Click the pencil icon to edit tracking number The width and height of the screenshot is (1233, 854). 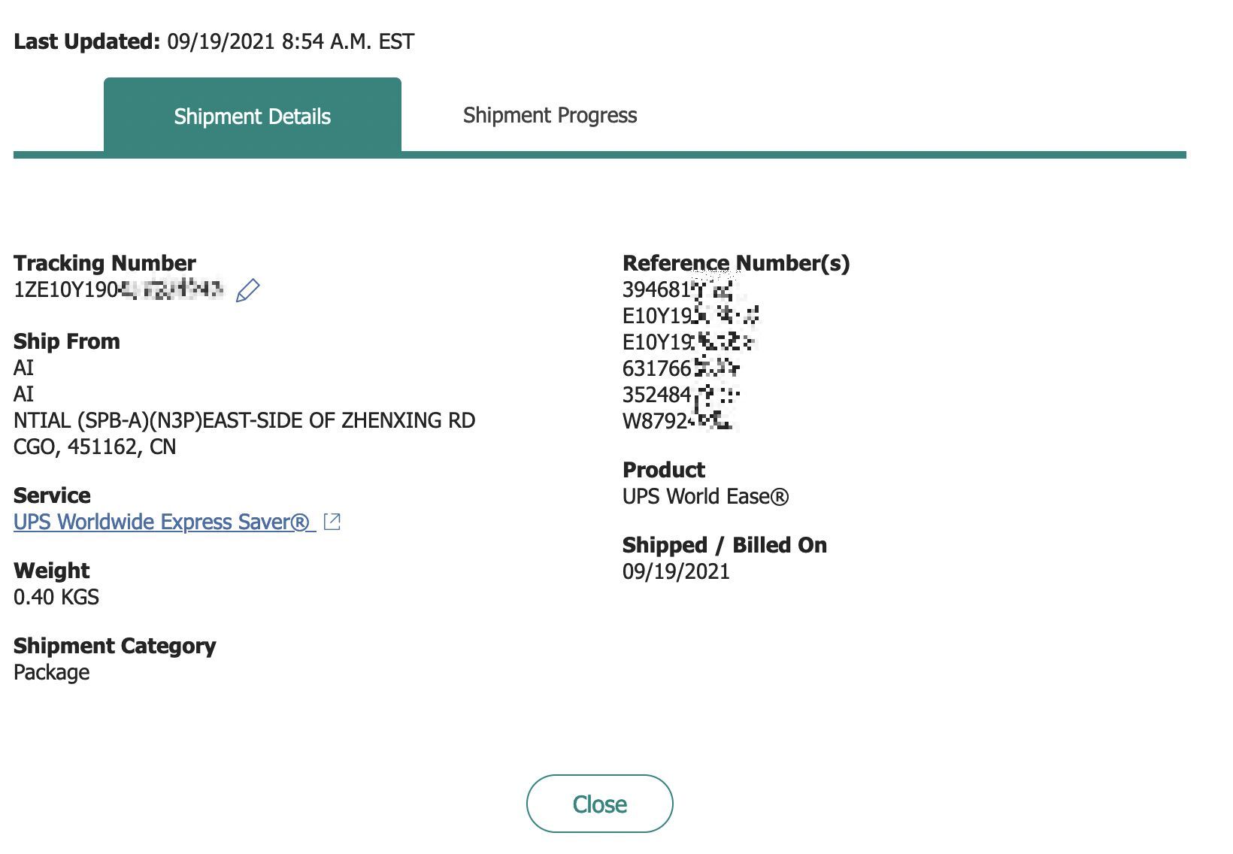click(x=248, y=290)
